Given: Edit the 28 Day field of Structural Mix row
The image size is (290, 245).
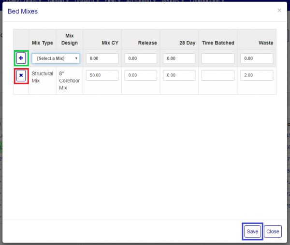Looking at the screenshot, I should (x=179, y=75).
